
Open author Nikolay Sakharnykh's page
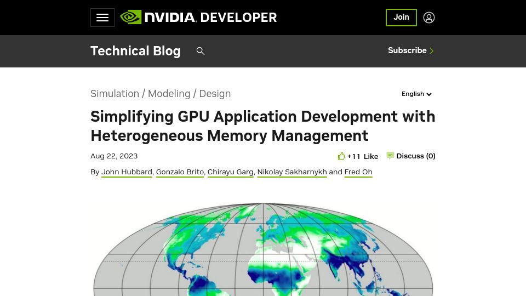click(292, 172)
